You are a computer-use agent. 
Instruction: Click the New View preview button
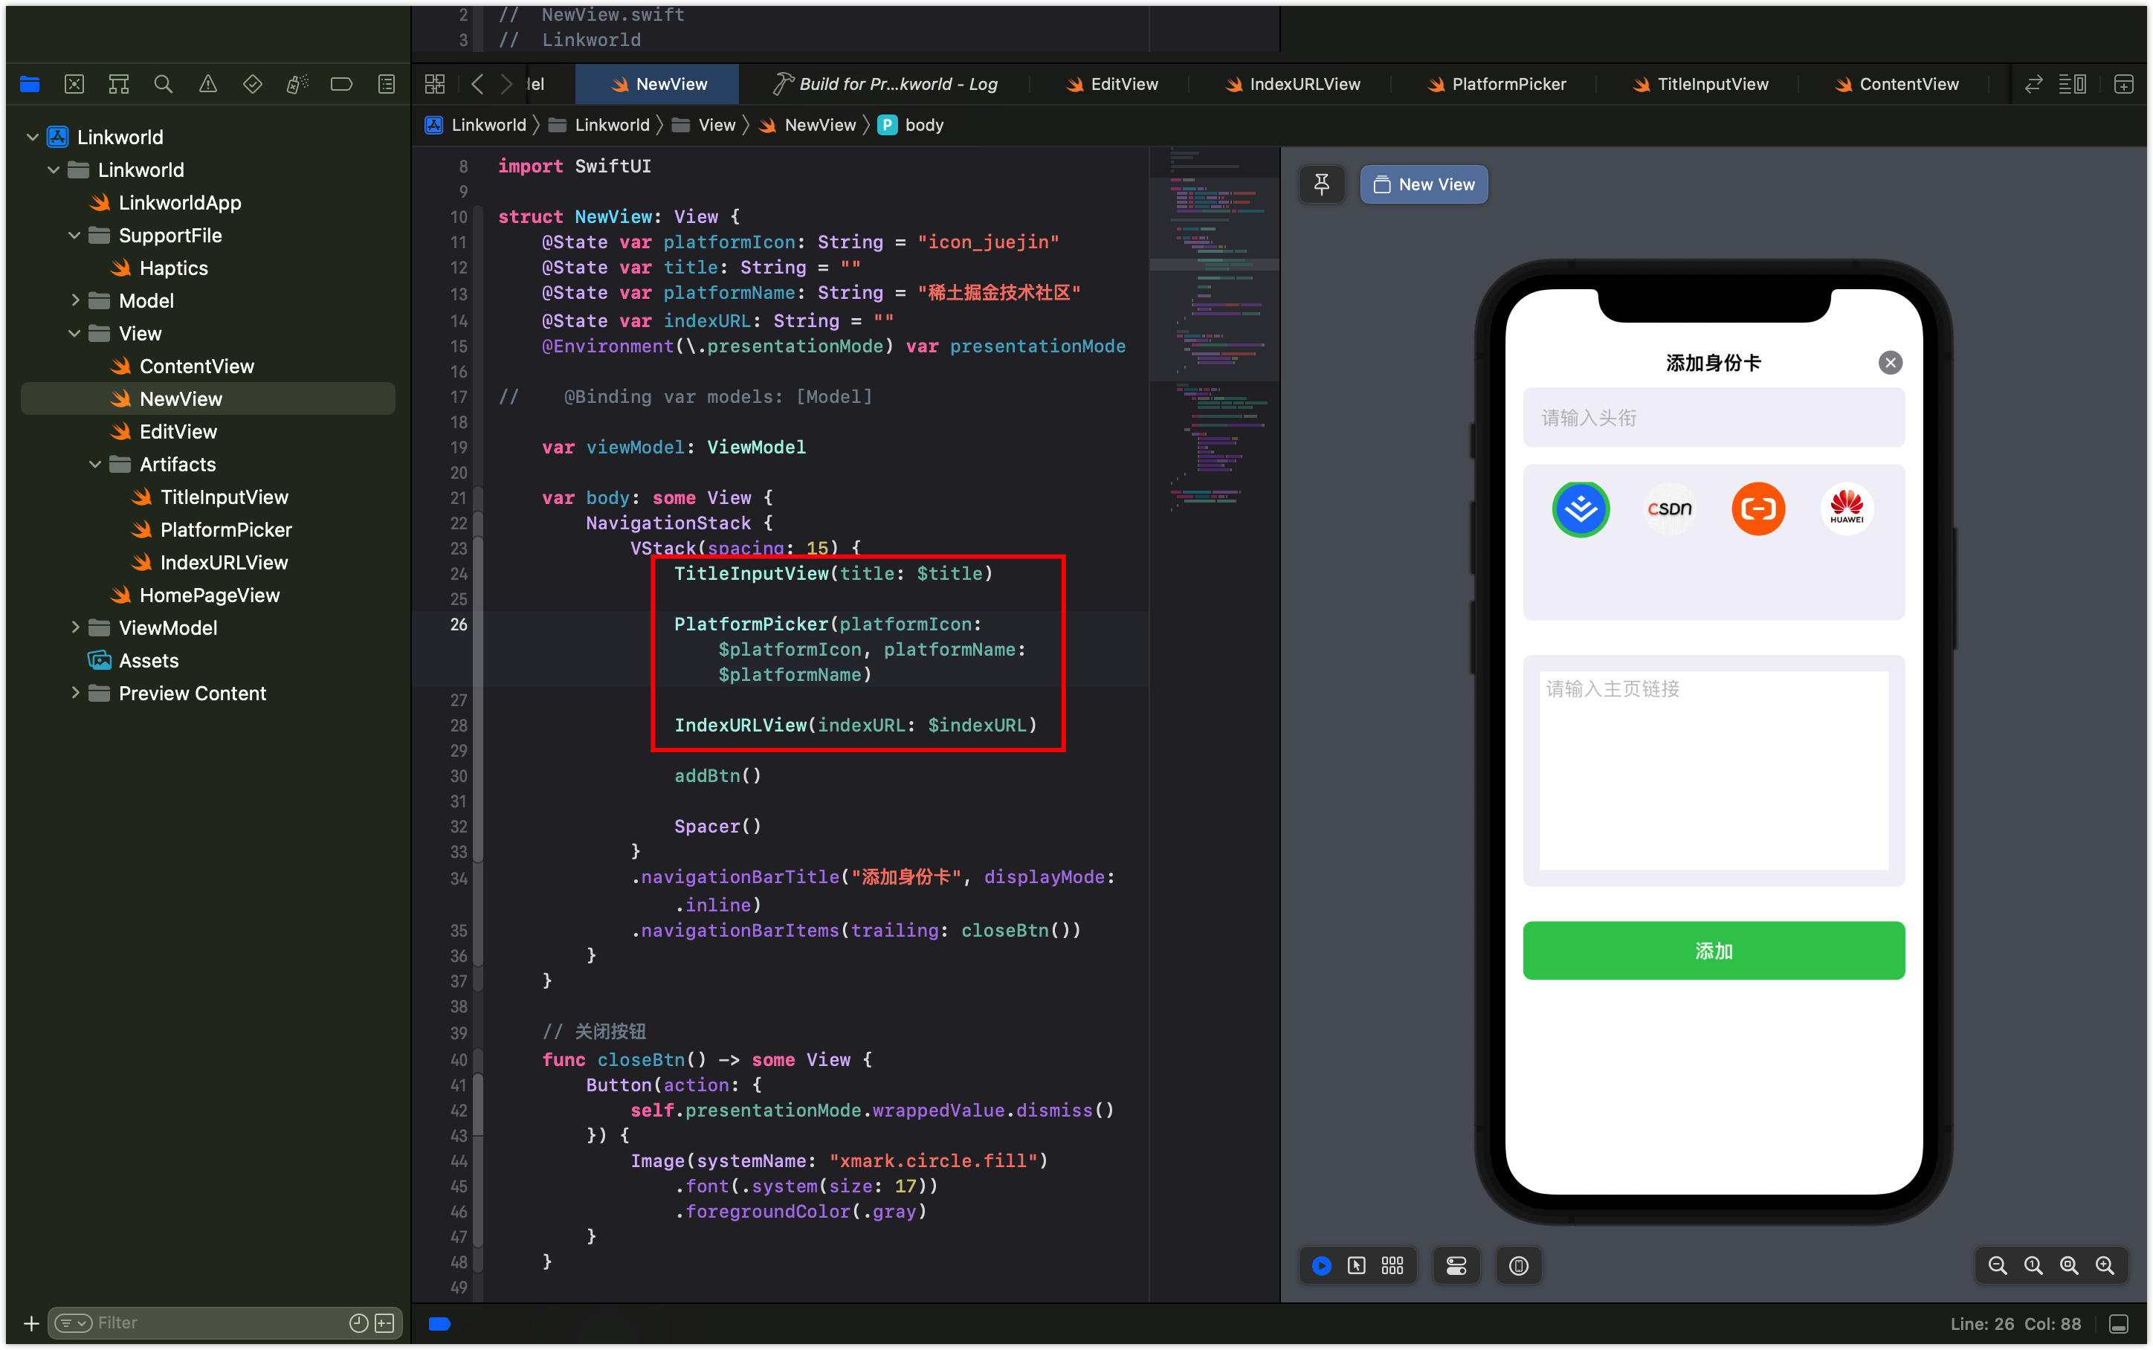click(x=1424, y=184)
